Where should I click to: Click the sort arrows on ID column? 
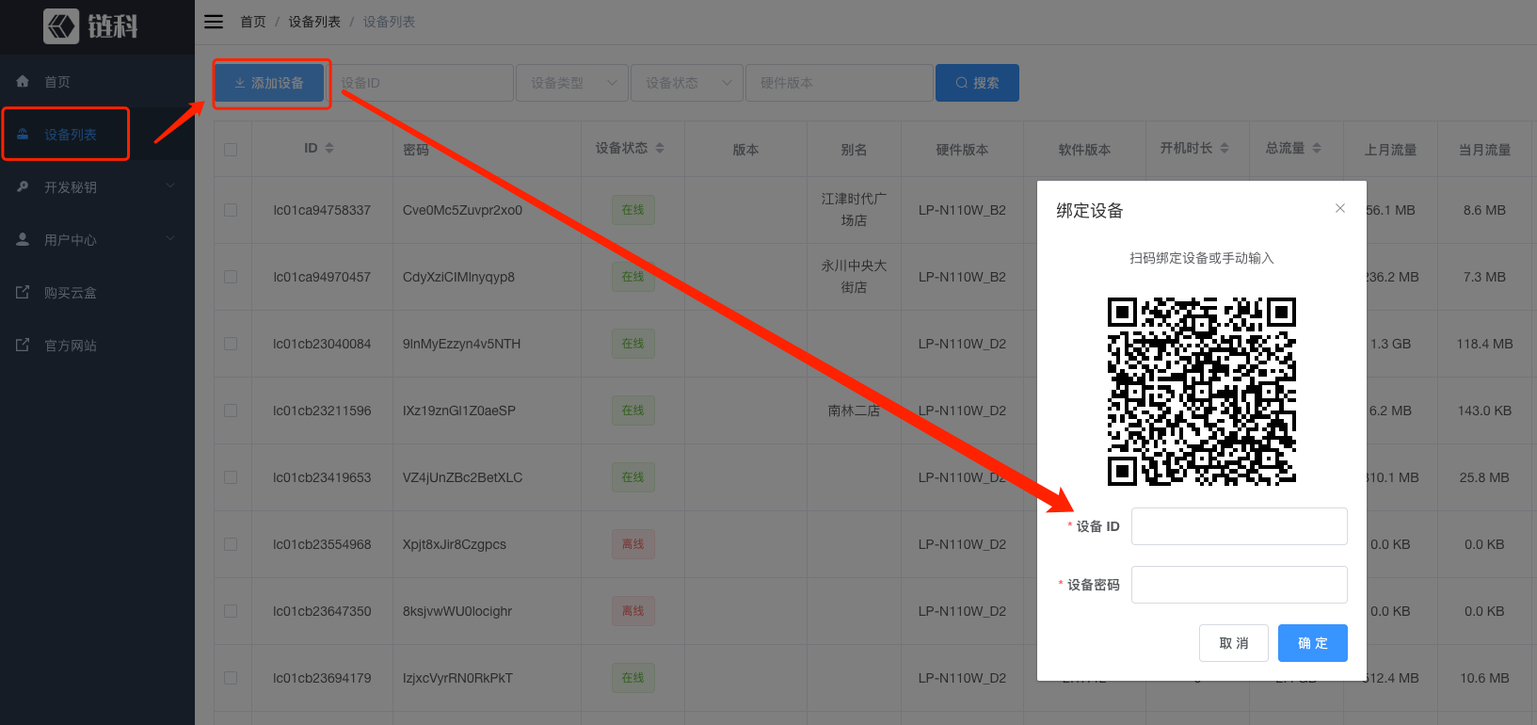click(x=329, y=148)
